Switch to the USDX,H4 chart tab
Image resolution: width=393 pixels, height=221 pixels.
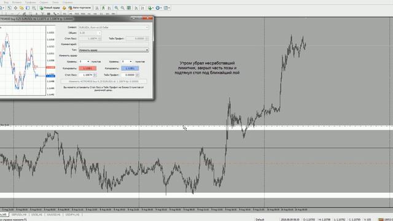[36, 215]
